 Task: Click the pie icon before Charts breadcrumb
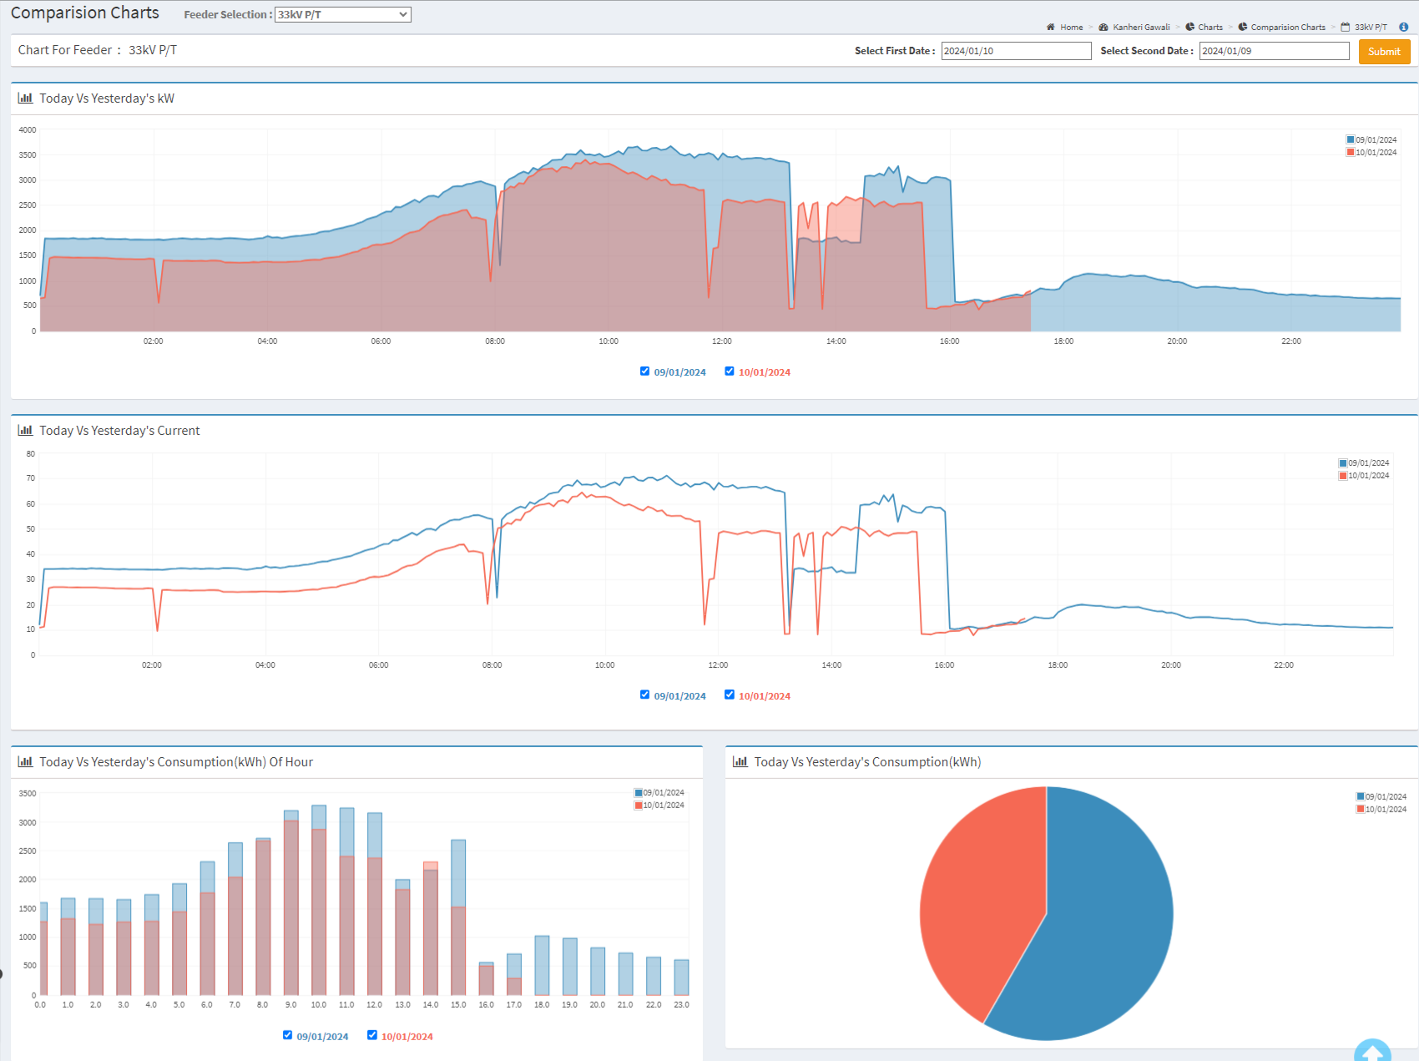(1190, 28)
